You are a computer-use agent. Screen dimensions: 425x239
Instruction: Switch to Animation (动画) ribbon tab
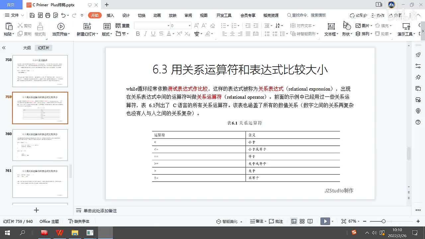tap(157, 15)
